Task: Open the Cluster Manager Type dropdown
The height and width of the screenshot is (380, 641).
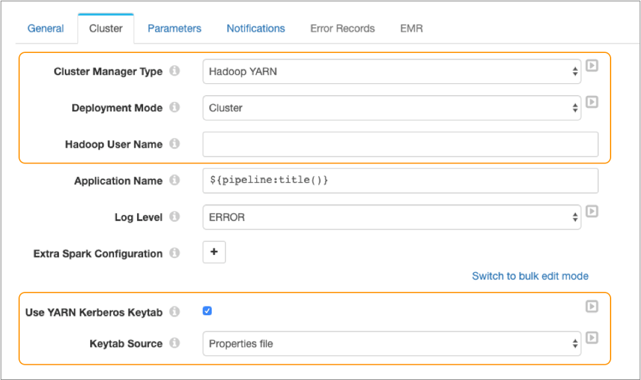Action: point(391,71)
